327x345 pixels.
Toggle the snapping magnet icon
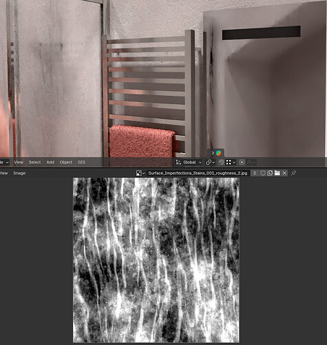click(x=221, y=162)
